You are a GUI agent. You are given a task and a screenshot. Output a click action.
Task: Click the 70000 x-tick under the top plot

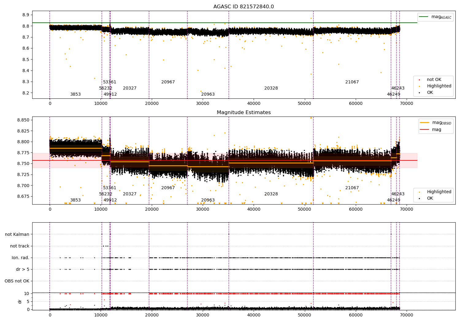[407, 104]
